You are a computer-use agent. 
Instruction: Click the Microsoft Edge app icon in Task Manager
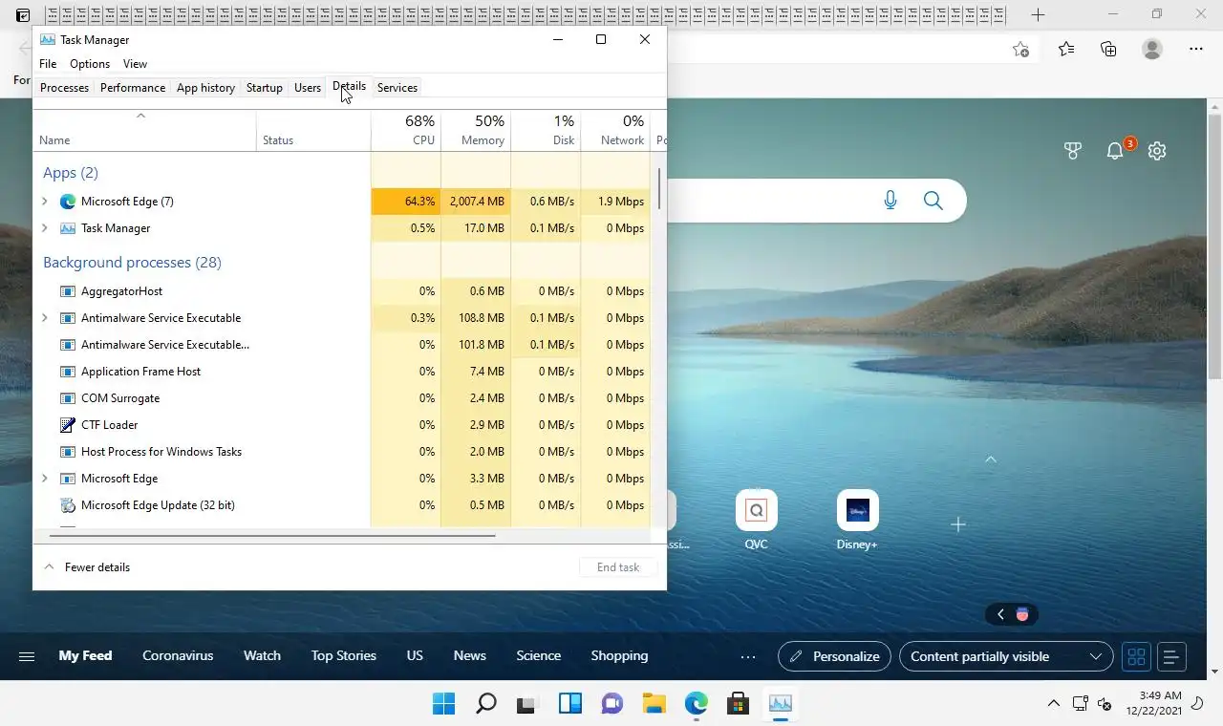(x=68, y=202)
